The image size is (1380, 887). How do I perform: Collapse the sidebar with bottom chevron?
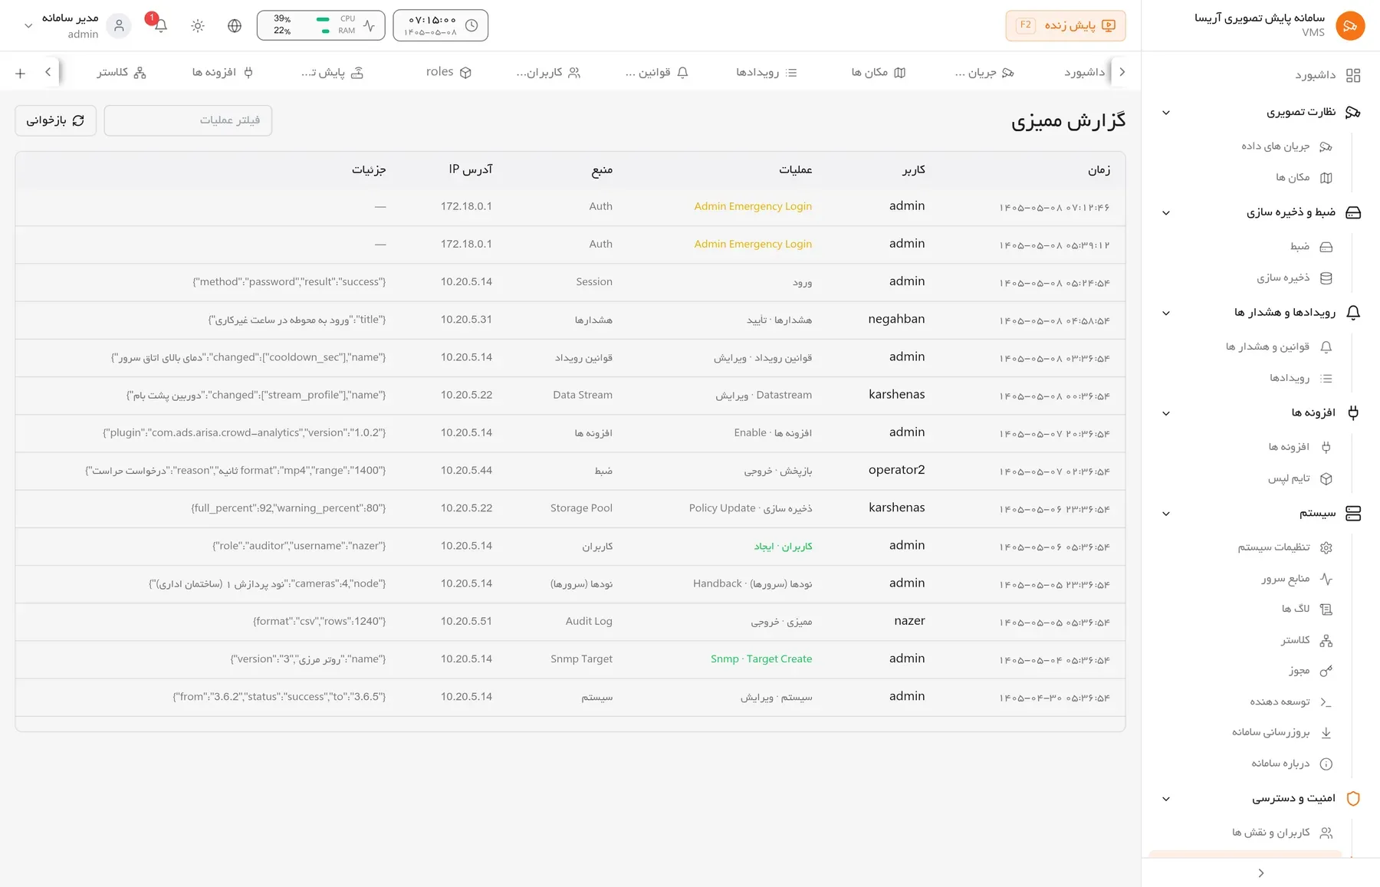pos(1261,873)
